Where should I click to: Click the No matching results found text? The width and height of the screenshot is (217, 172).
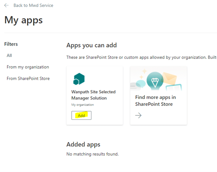tap(92, 154)
